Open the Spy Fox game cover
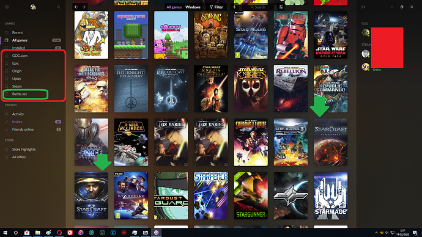Image resolution: width=422 pixels, height=237 pixels. coord(91,35)
